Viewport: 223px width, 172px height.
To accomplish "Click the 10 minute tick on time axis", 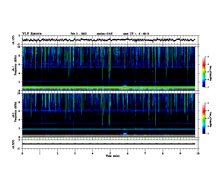I will 198,153.
